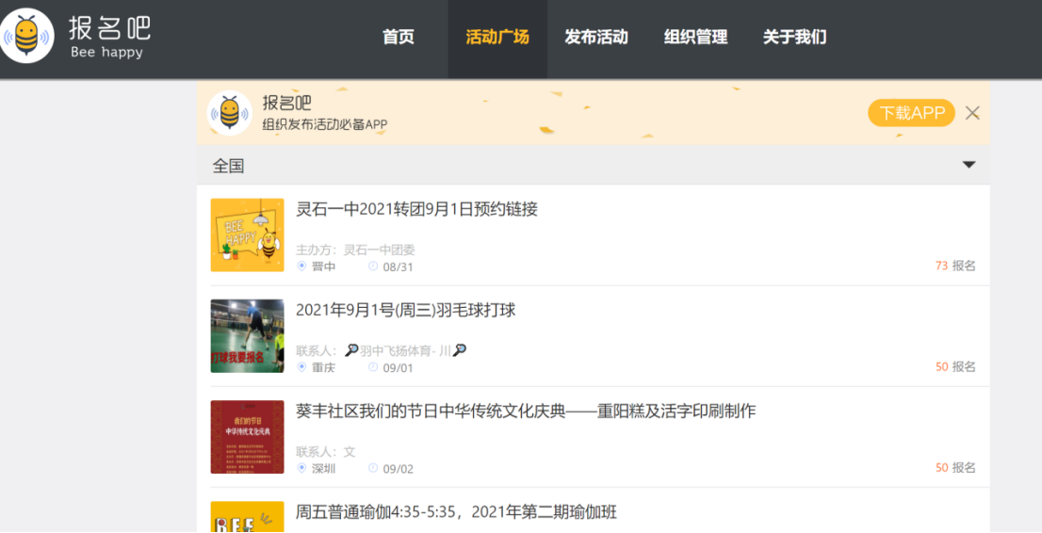Open 周五普通瑜伽4:35-5:35 activity title

(457, 511)
